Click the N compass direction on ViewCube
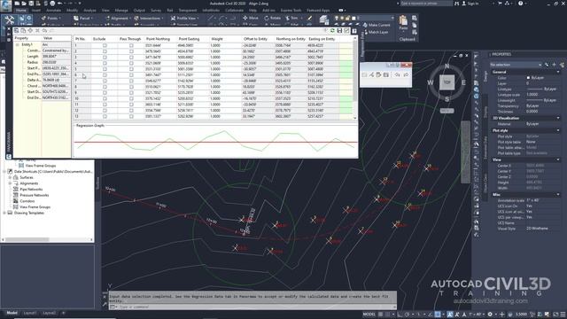This screenshot has height=319, width=567. click(x=447, y=66)
